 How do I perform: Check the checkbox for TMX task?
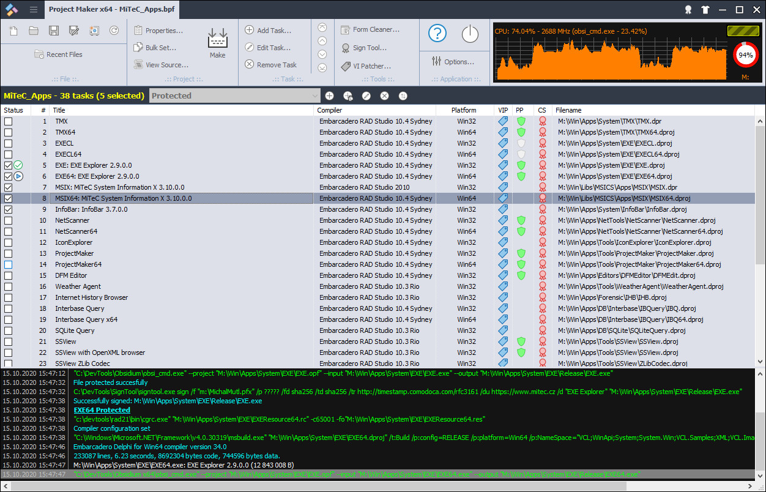pyautogui.click(x=9, y=121)
